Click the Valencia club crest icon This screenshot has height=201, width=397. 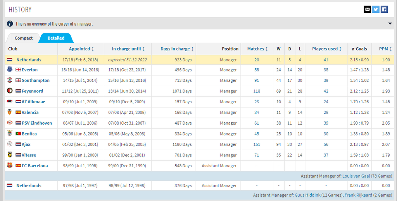10,112
